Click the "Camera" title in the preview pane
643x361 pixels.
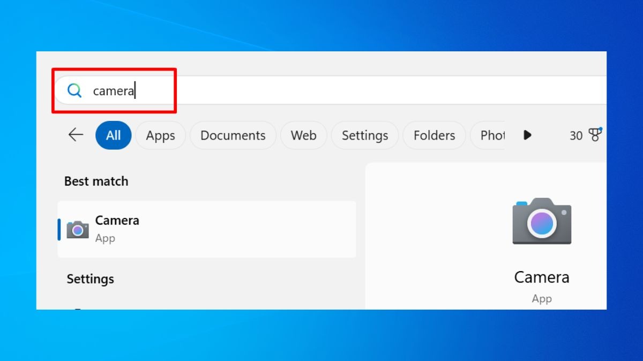tap(542, 277)
